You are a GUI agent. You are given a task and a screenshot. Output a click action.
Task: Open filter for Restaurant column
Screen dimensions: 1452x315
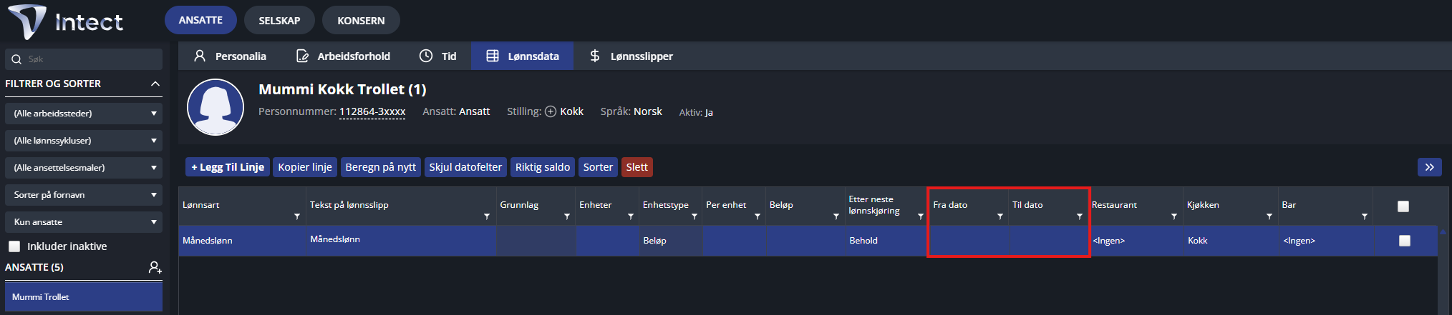tap(1174, 216)
